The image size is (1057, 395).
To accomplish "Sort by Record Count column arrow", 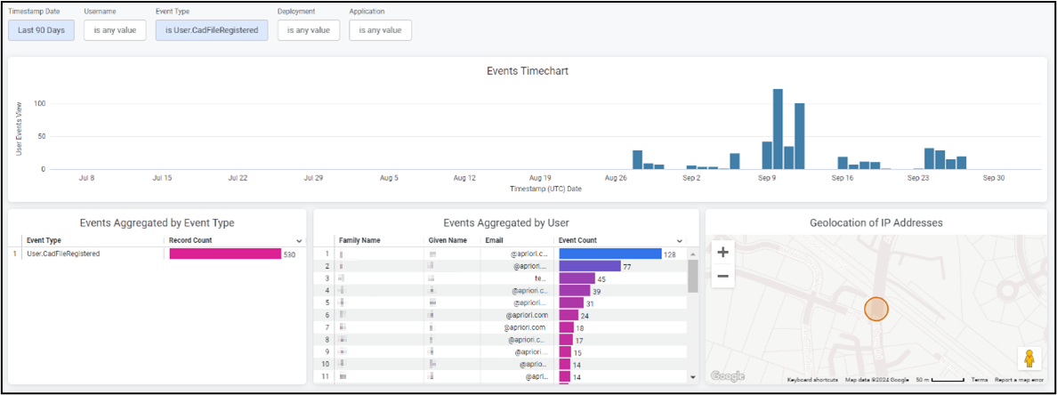I will [297, 241].
